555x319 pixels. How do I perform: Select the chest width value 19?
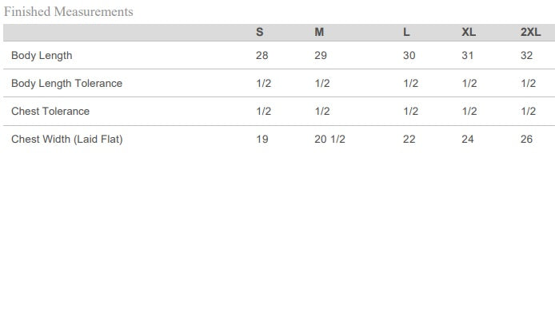tap(262, 140)
